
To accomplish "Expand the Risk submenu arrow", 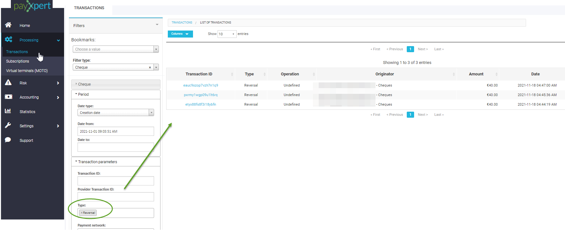I will click(58, 83).
